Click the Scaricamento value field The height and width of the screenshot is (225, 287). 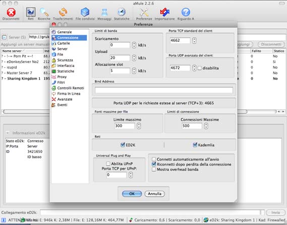pyautogui.click(x=120, y=45)
